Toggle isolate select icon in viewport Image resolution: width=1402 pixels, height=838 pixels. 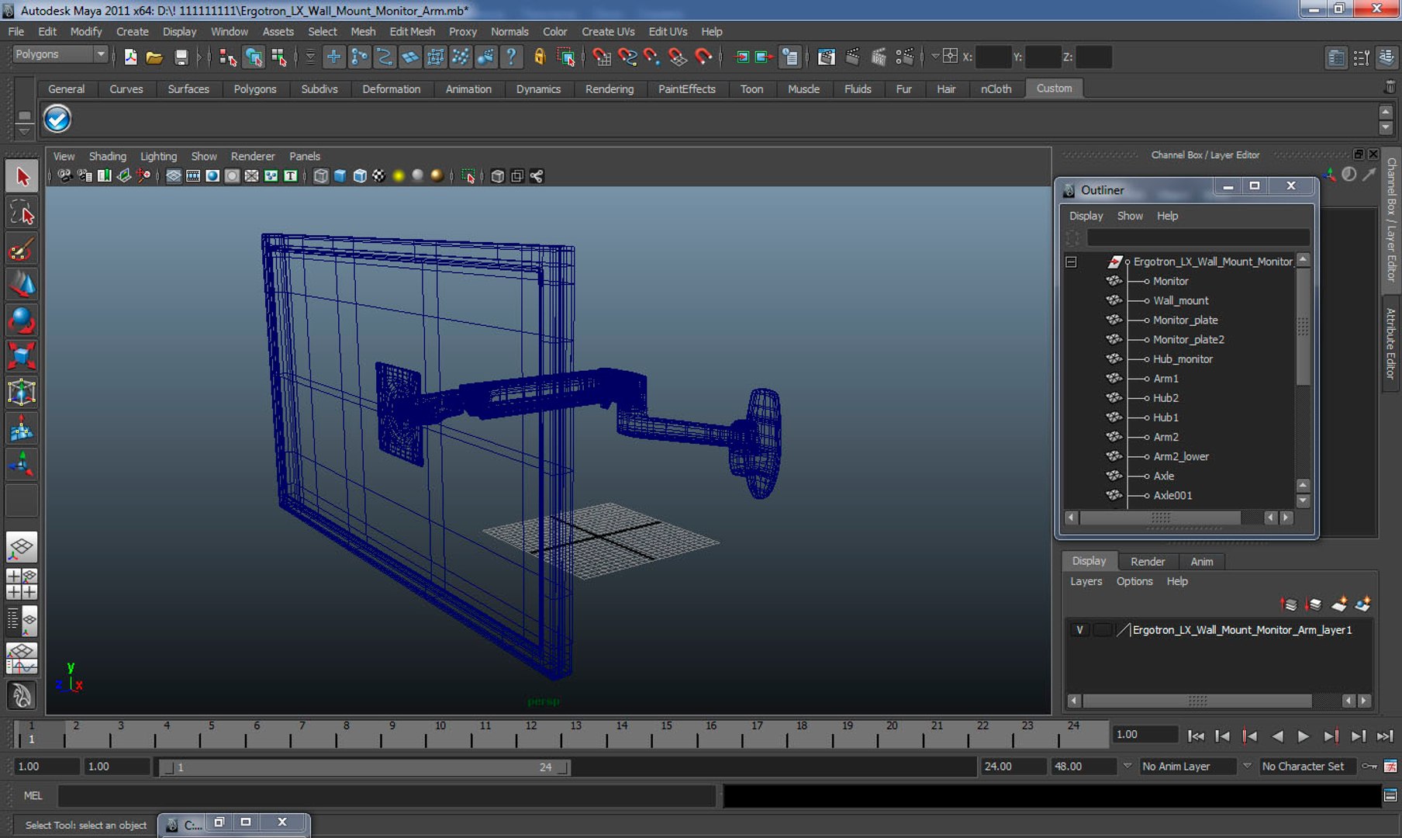click(468, 176)
